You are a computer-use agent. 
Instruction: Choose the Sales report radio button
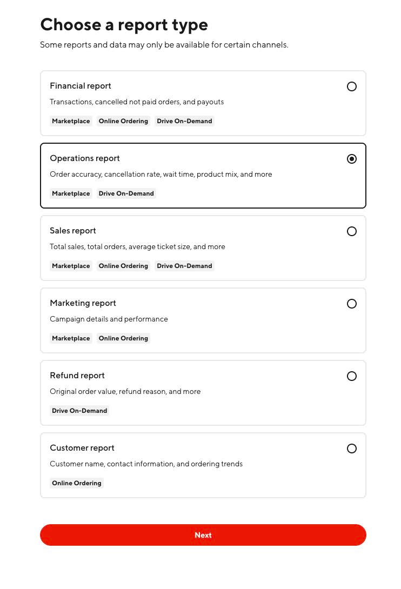point(351,231)
